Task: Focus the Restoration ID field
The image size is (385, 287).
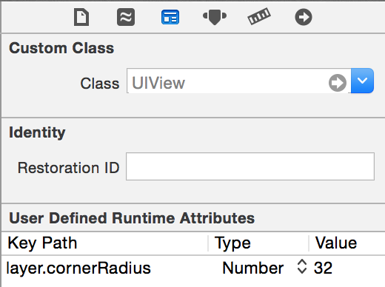Action: [250, 166]
